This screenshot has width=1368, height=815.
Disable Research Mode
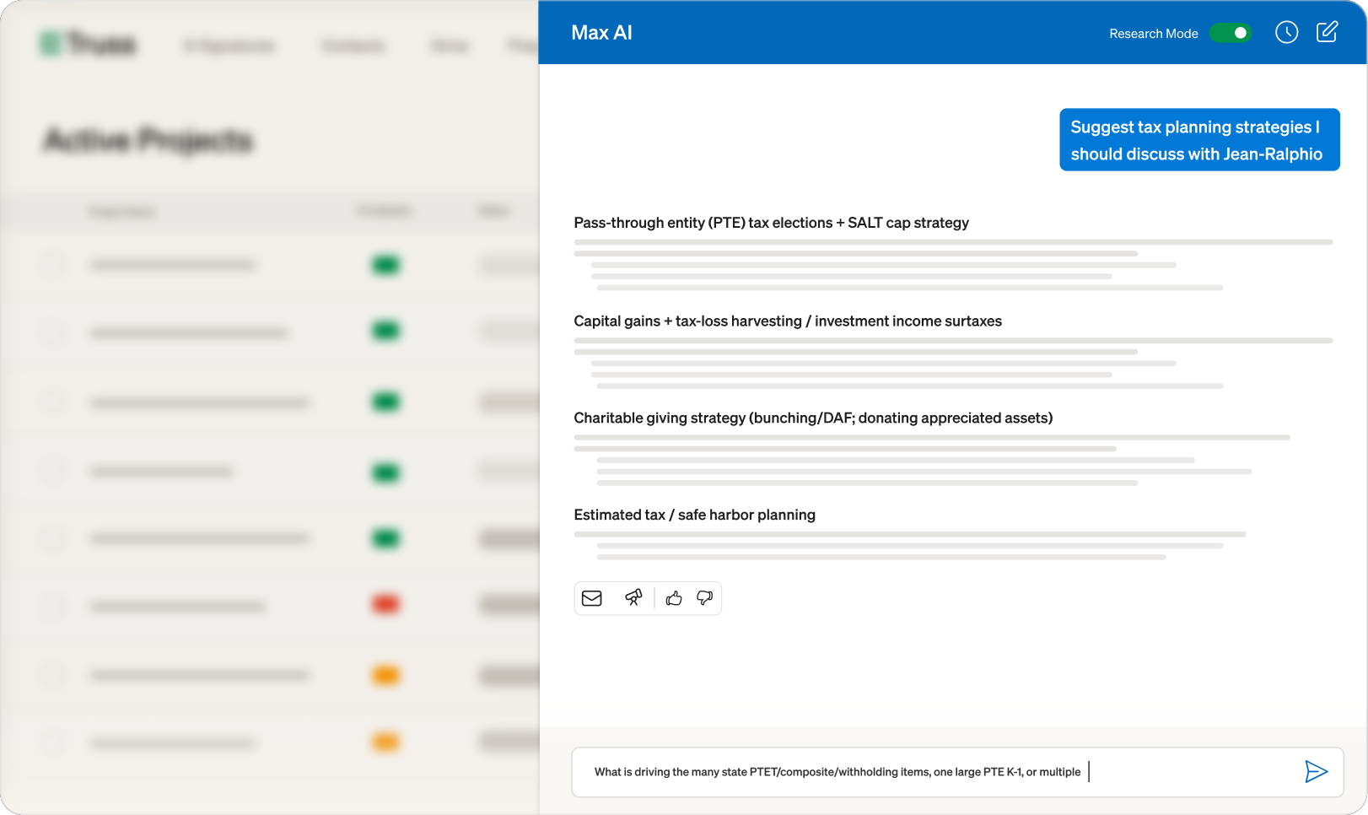1231,32
